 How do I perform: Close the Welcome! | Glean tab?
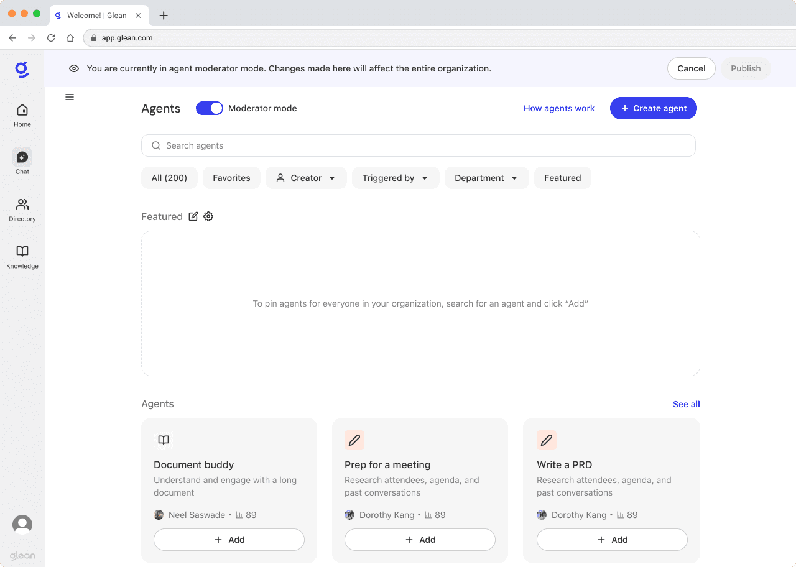click(x=138, y=16)
